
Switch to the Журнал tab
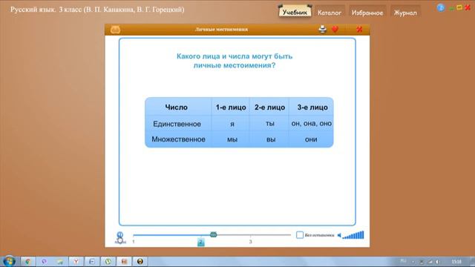tap(405, 13)
